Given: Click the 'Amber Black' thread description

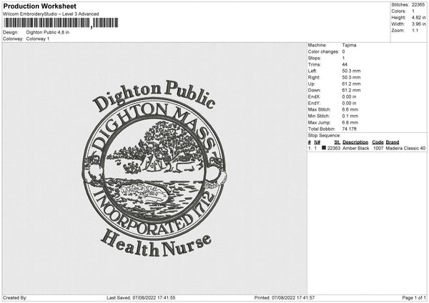Looking at the screenshot, I should pos(355,148).
